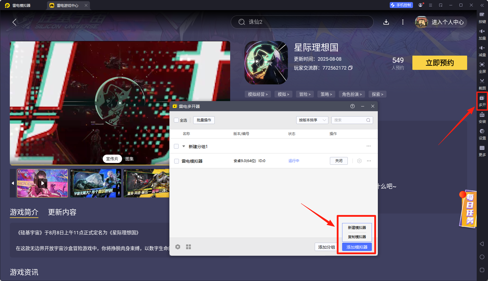Open the 角色扮演 tag
The height and width of the screenshot is (281, 488).
click(352, 94)
